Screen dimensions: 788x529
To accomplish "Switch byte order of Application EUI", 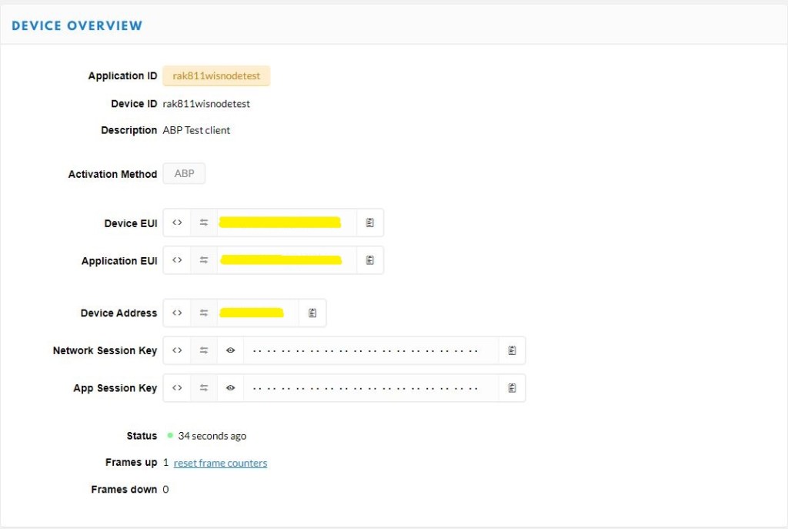I will click(x=204, y=260).
